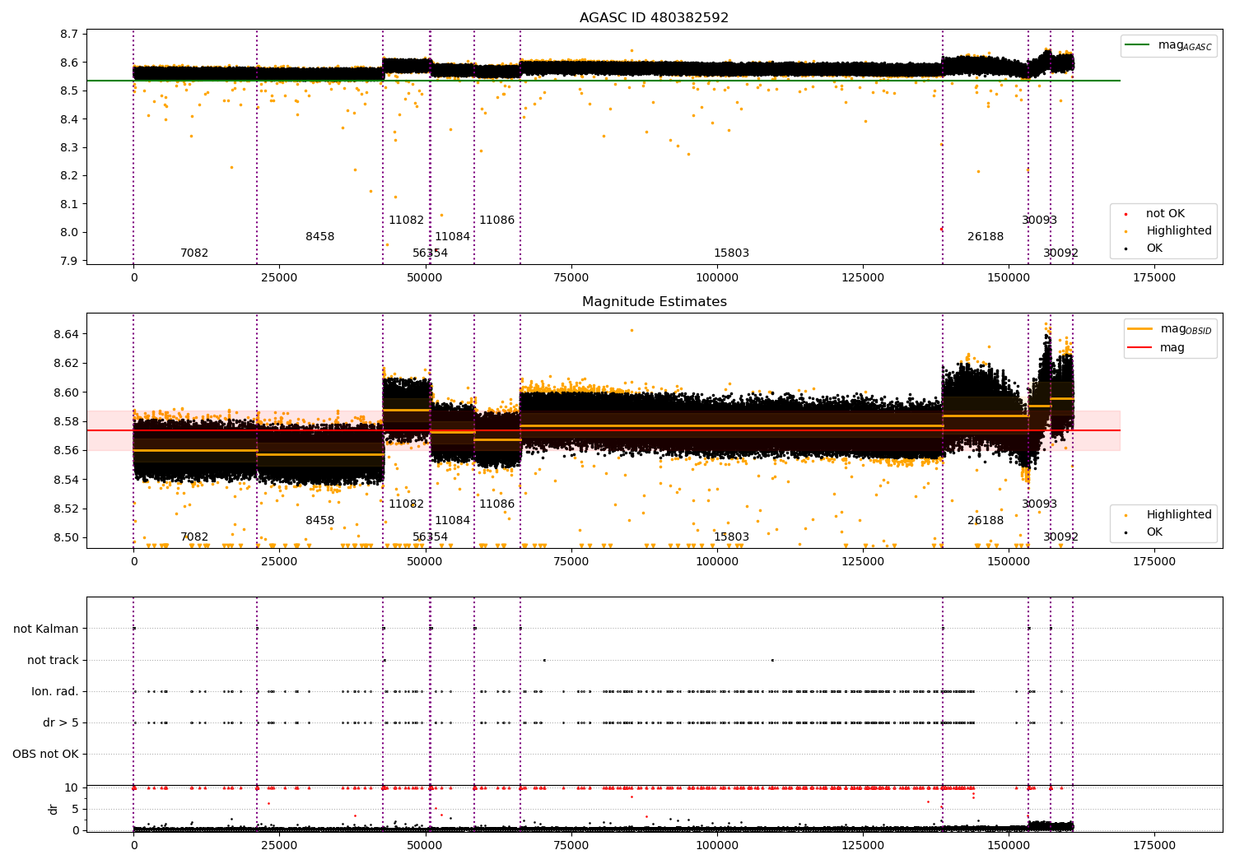Click obsid label 26188 in the Magnitude Estimates plot
Screen dimensions: 1235x864
(x=986, y=521)
